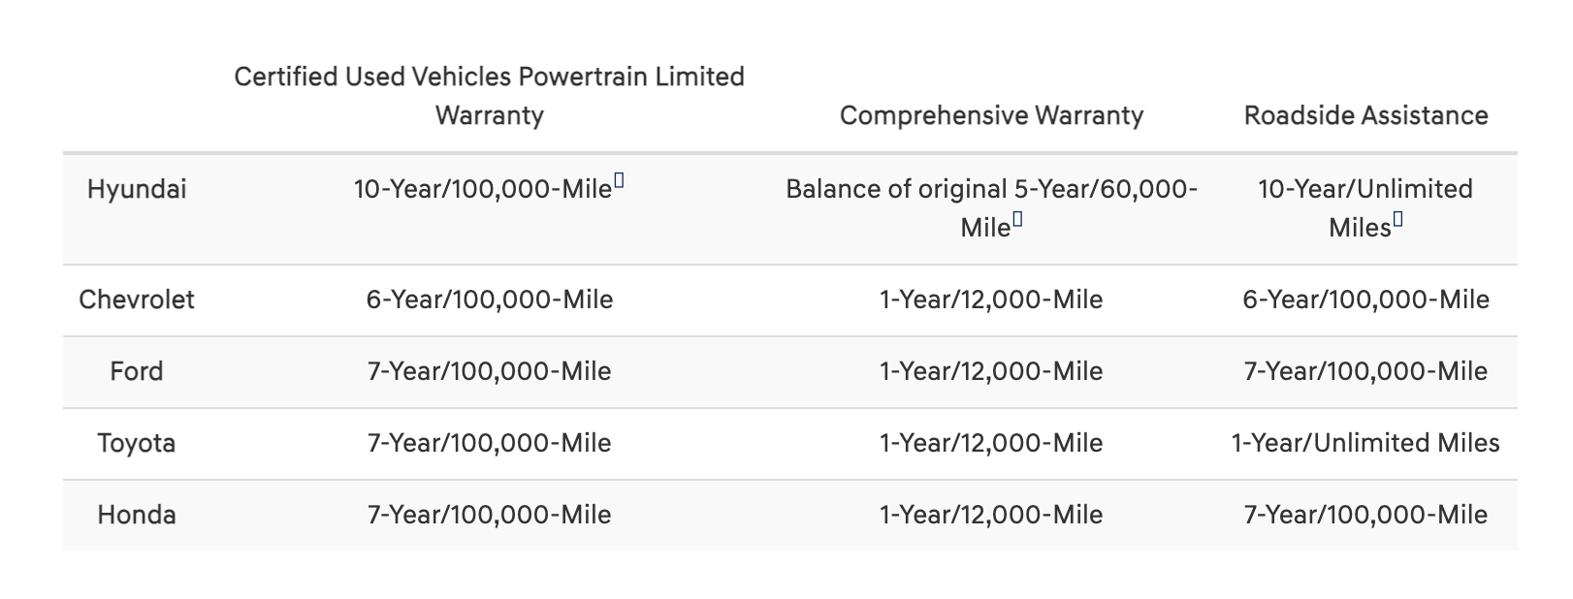Viewport: 1573px width, 599px height.
Task: Click Hyundai's 10-Year/100,000-Mile powertrain text
Action: [482, 189]
